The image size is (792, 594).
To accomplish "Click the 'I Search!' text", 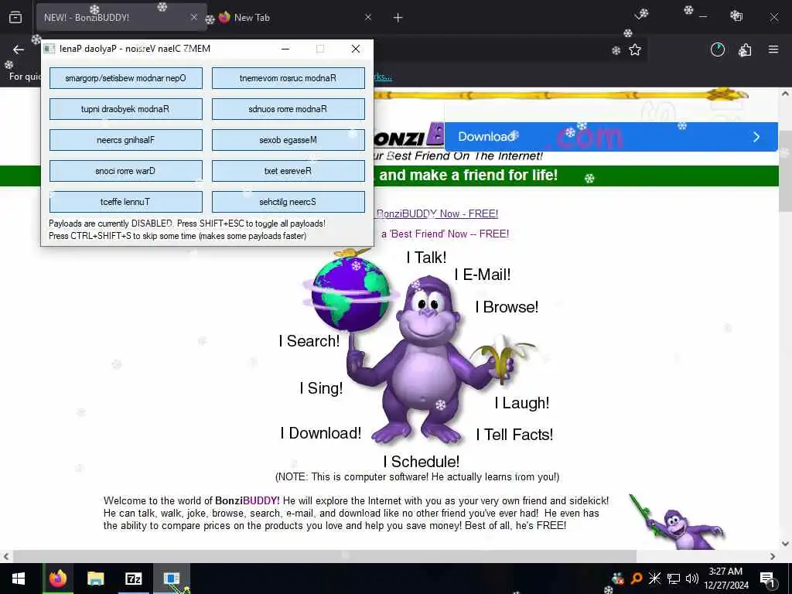I will coord(309,341).
